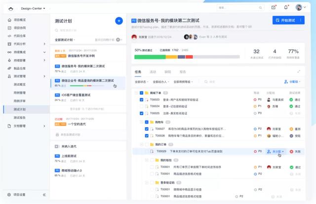This screenshot has width=316, height=204.
Task: Open the 微信服务号·我的模块第二次测试 plan
Action: (88, 68)
